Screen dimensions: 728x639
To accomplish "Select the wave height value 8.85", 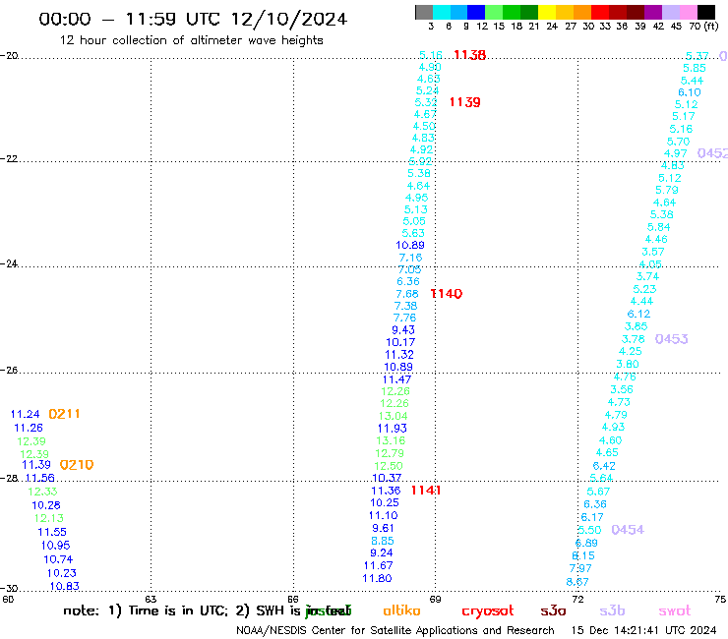I will pyautogui.click(x=382, y=541).
